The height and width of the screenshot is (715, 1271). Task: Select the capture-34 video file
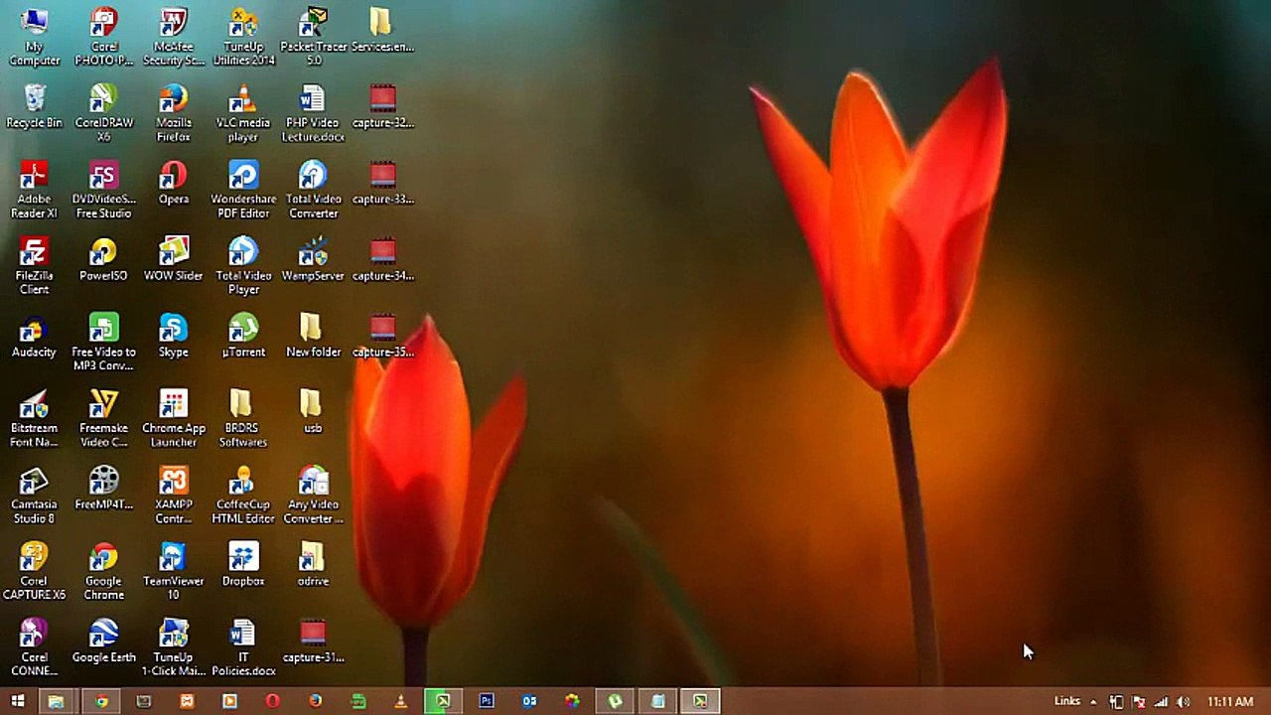[382, 259]
